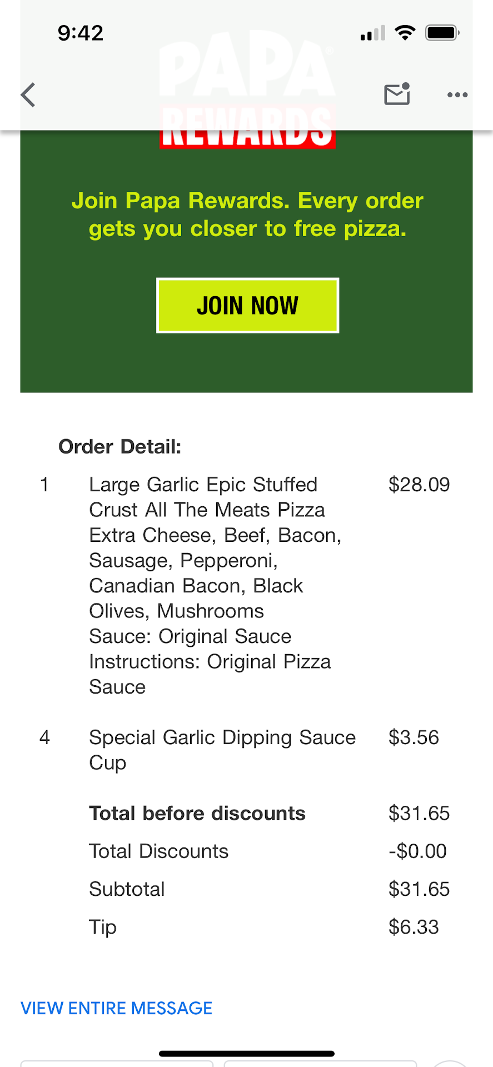
Task: Tap the -$0.00 Total Discounts amount
Action: (x=417, y=851)
